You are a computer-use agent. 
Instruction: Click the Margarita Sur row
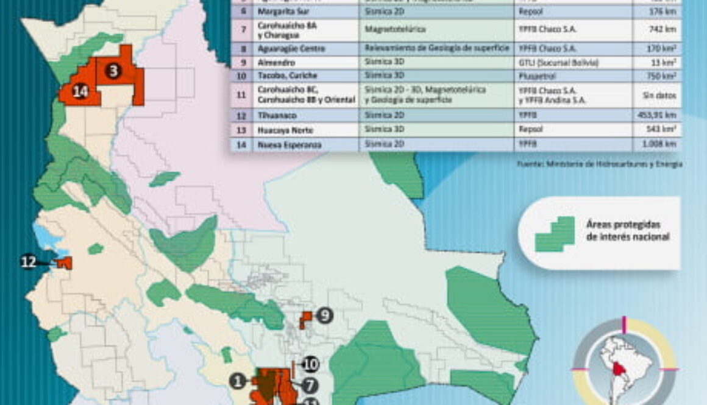tap(456, 11)
